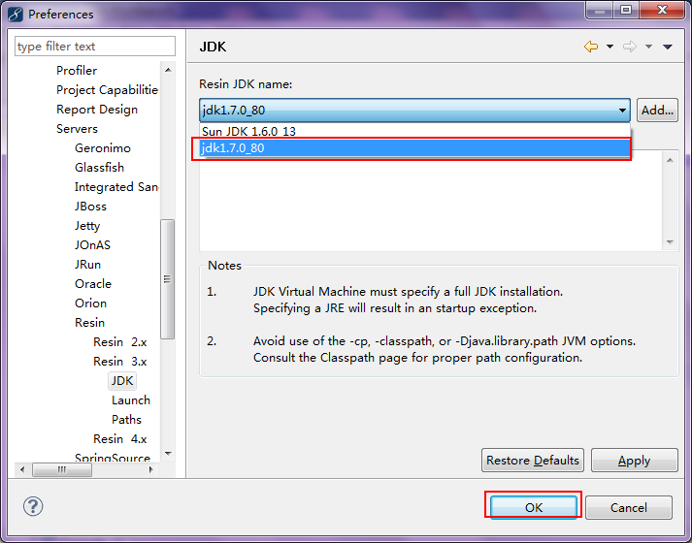Select Geronimo server entry
Screen dimensions: 692x543
[102, 148]
